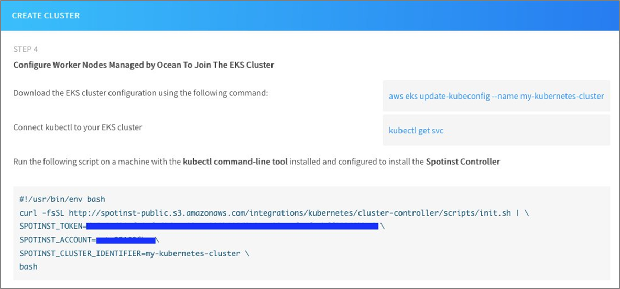Screen dimensions: 620x289
Task: Click the redacted Spotinst account value
Action: click(125, 240)
